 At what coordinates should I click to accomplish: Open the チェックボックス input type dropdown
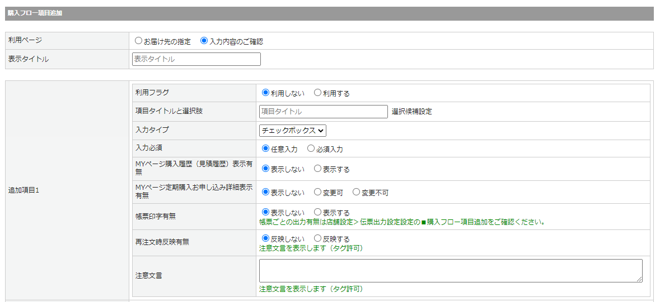(292, 131)
